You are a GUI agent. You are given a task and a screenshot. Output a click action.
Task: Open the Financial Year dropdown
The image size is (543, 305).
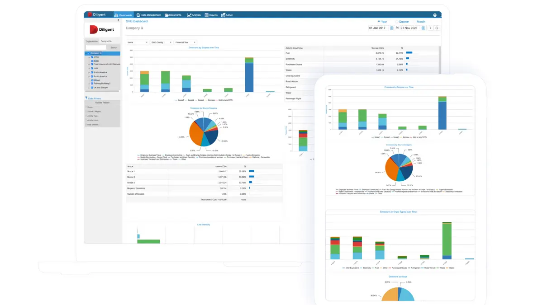click(186, 42)
